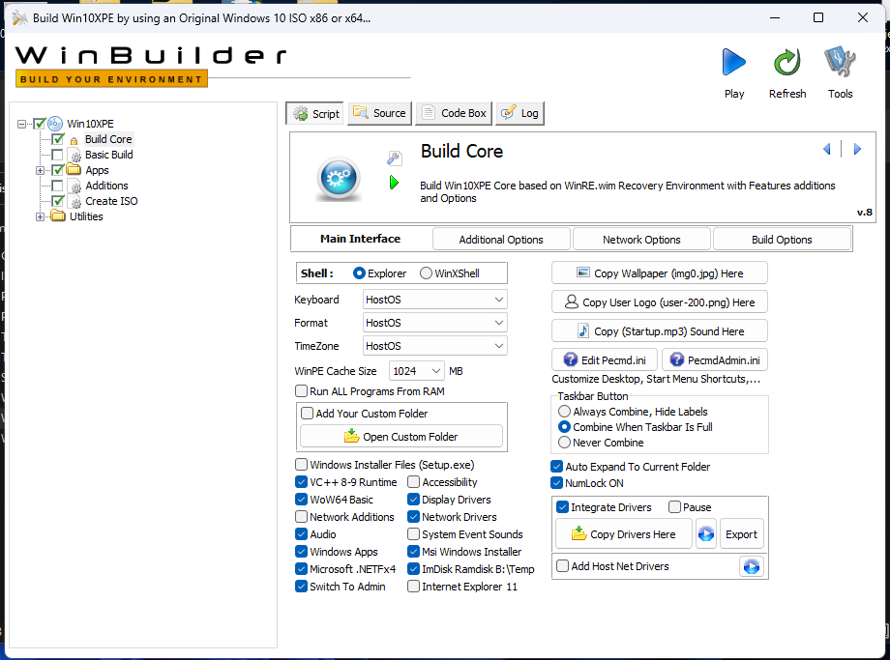890x660 pixels.
Task: Enable Internet Explorer 11 checkbox
Action: (x=414, y=587)
